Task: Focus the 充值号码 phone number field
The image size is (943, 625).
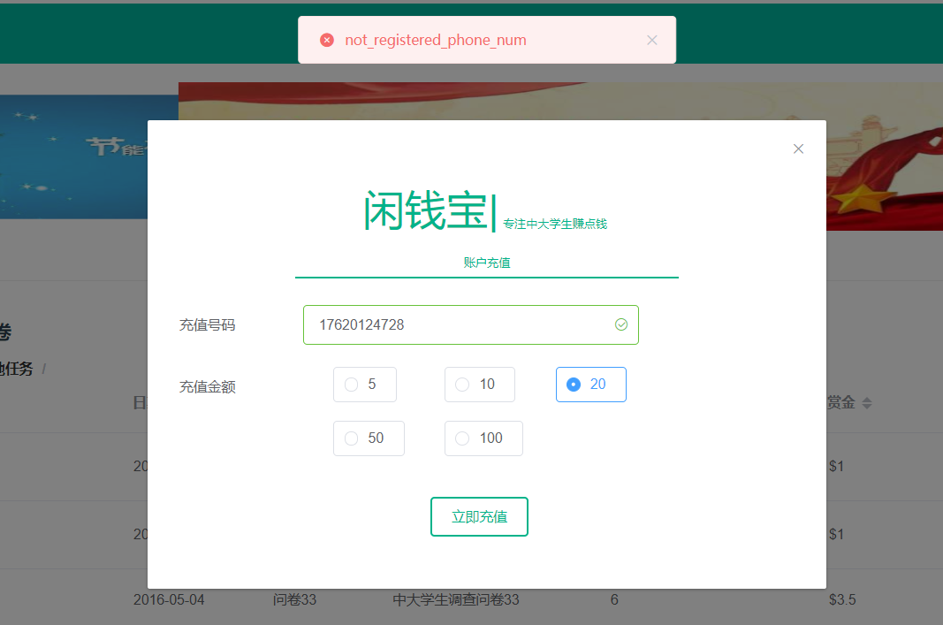Action: tap(460, 324)
